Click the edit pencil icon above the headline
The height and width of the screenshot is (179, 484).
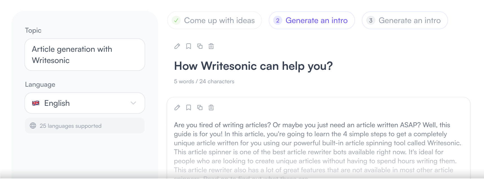[177, 46]
